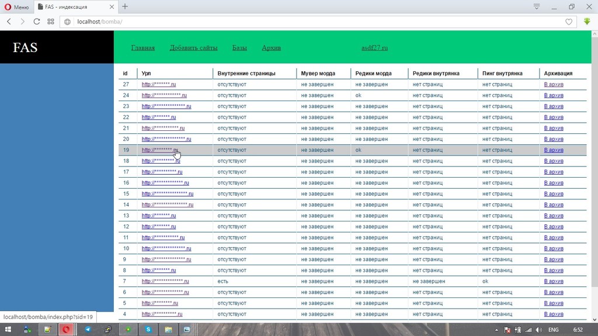
Task: Click В архив for row 7
Action: tap(554, 282)
